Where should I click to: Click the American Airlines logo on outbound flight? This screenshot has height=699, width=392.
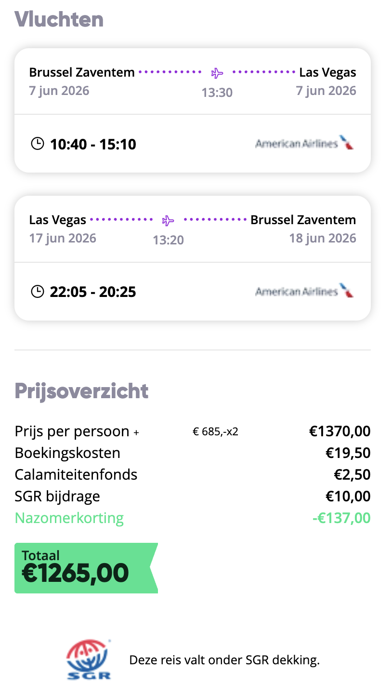(304, 143)
